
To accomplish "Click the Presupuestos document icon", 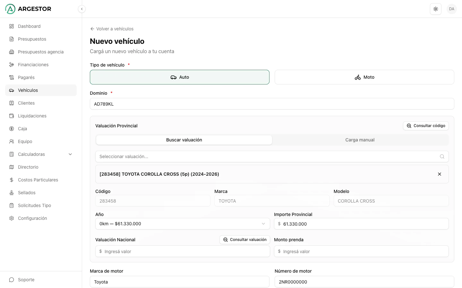I will (x=12, y=39).
